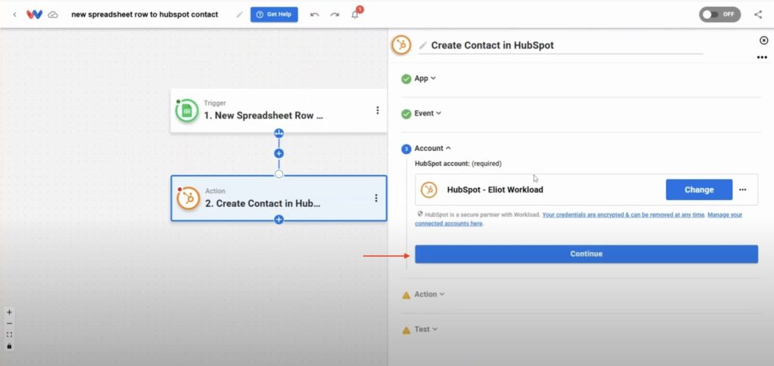Expand the Event section
The image size is (774, 366).
(x=428, y=113)
